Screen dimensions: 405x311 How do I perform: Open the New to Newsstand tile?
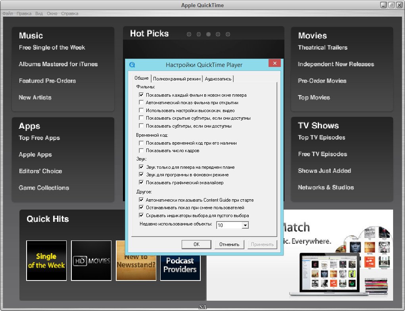point(136,268)
